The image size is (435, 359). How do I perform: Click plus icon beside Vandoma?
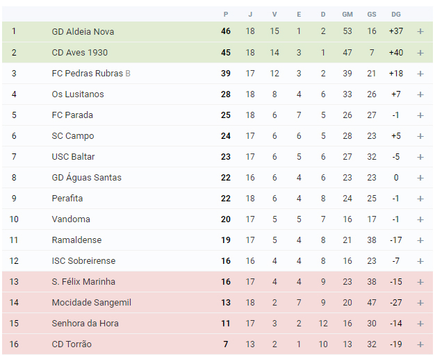[420, 219]
